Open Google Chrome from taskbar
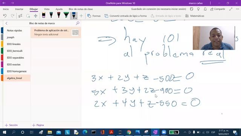 coord(129,132)
